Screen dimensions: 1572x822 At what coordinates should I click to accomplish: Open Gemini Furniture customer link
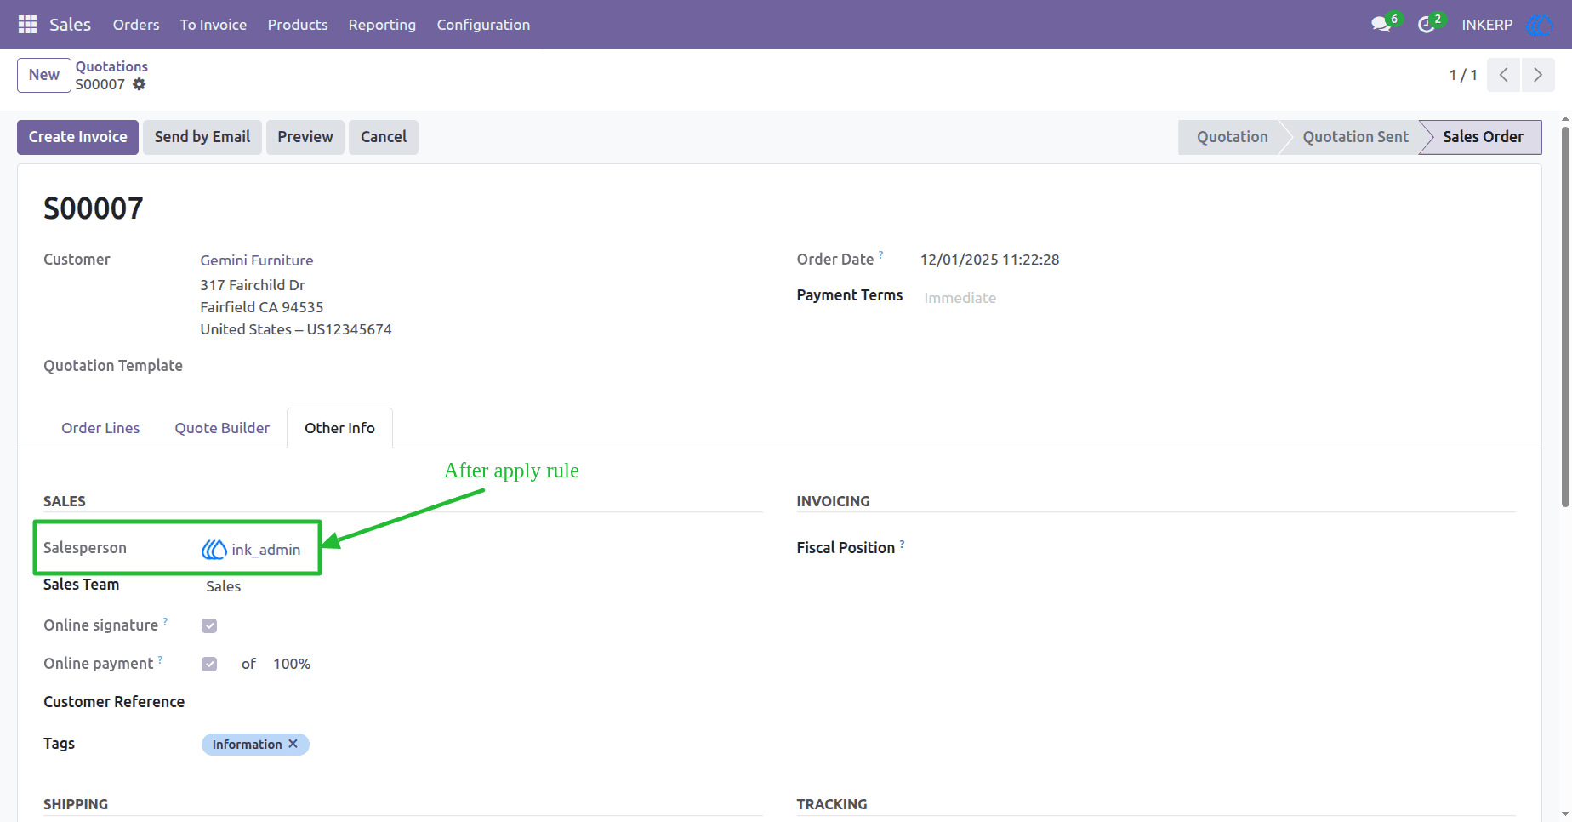tap(257, 260)
